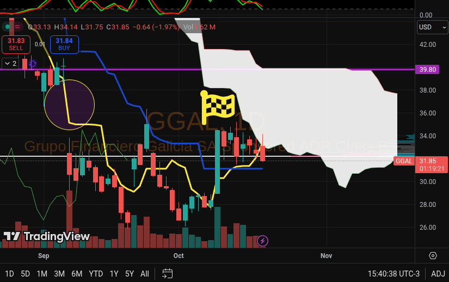449x282 pixels.
Task: Click the Sep label on the time axis
Action: point(44,256)
